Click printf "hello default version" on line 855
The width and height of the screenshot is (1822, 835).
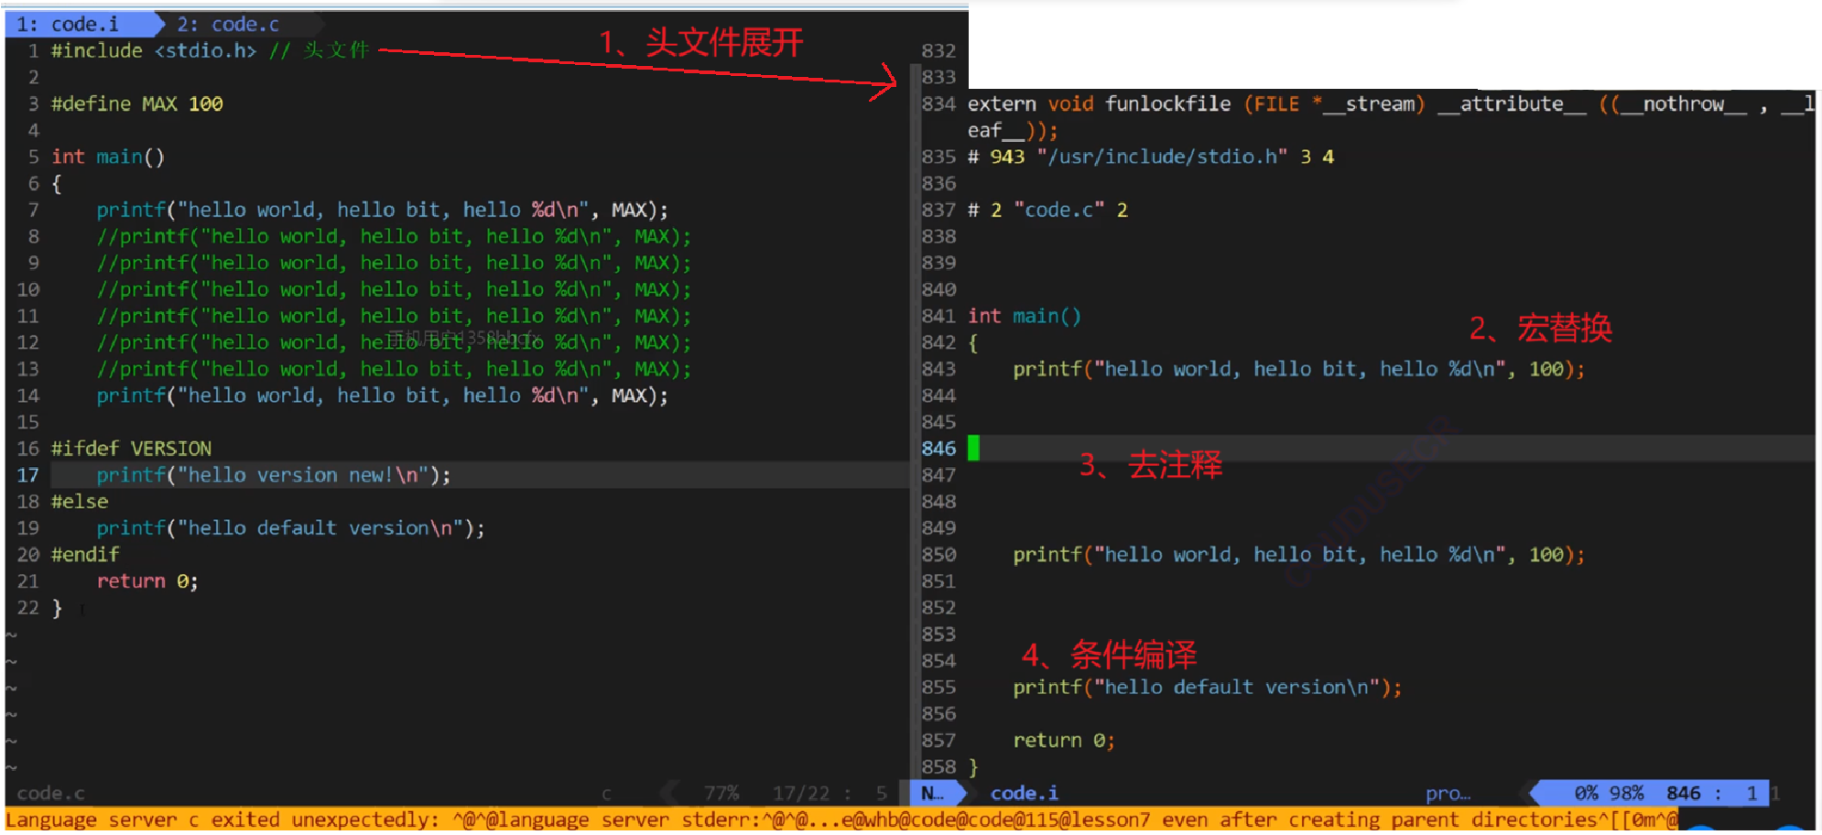[x=1207, y=687]
